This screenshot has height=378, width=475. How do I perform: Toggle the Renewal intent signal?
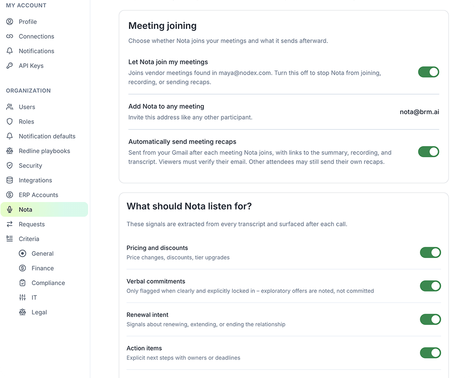click(431, 319)
